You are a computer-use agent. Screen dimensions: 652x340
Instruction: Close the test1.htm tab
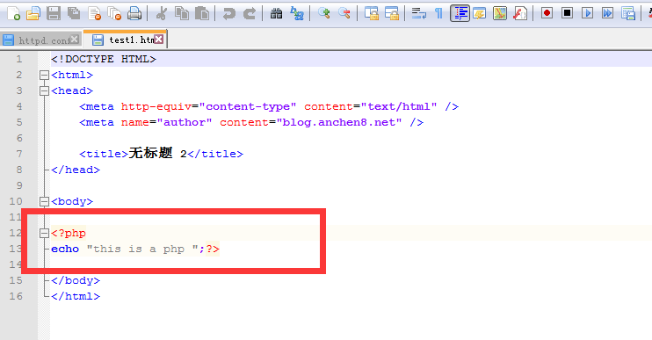point(159,39)
